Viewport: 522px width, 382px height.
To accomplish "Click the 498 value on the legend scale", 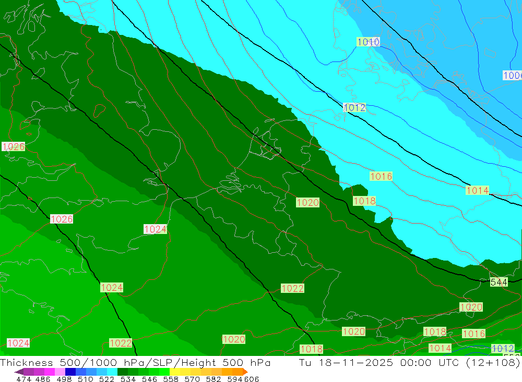I will click(x=64, y=379).
